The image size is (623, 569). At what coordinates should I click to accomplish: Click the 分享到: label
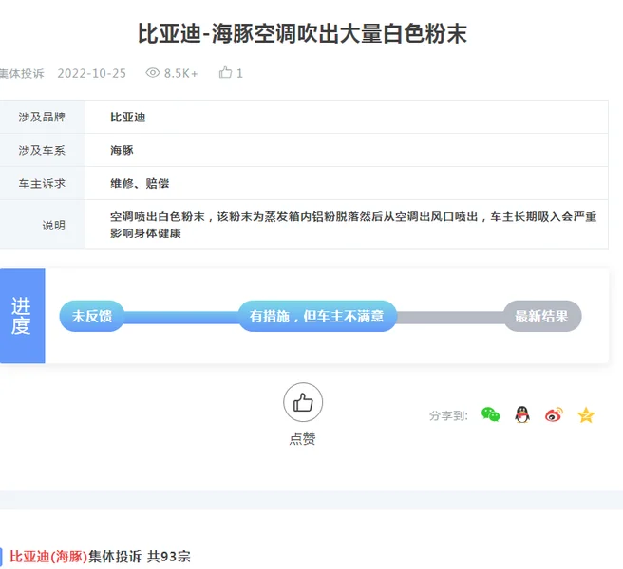tap(448, 415)
